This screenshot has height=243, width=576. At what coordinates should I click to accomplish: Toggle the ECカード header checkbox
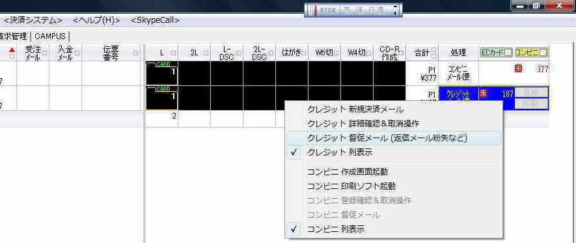point(508,53)
